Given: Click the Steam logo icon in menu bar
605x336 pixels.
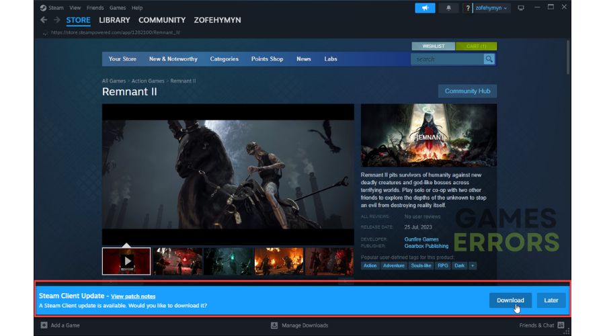Looking at the screenshot, I should coord(43,7).
